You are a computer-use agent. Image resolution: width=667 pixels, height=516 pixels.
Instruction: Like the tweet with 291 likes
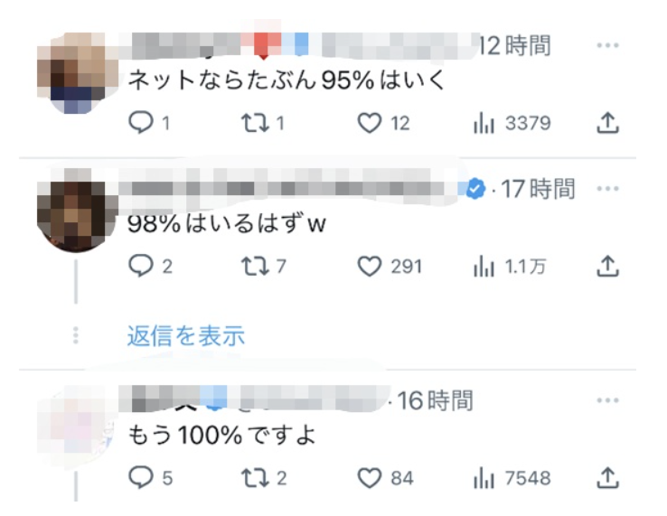(x=390, y=267)
